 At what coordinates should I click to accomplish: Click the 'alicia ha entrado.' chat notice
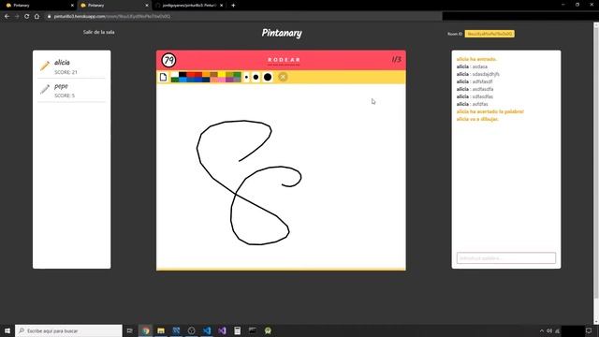476,59
